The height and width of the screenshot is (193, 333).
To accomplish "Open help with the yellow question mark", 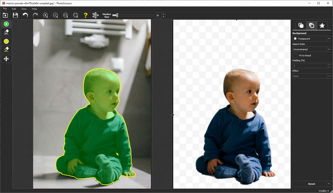I will pyautogui.click(x=85, y=15).
